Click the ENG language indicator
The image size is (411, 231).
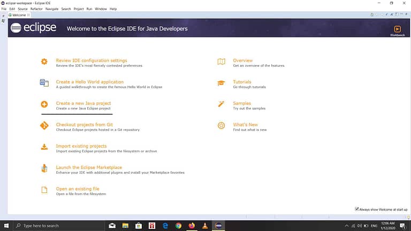point(374,226)
